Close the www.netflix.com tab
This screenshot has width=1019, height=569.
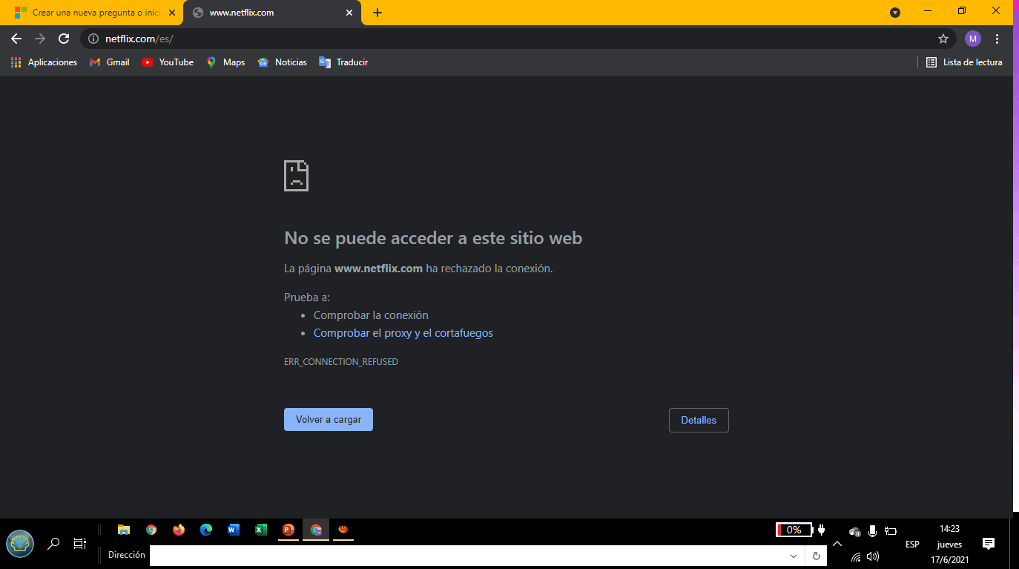tap(349, 13)
